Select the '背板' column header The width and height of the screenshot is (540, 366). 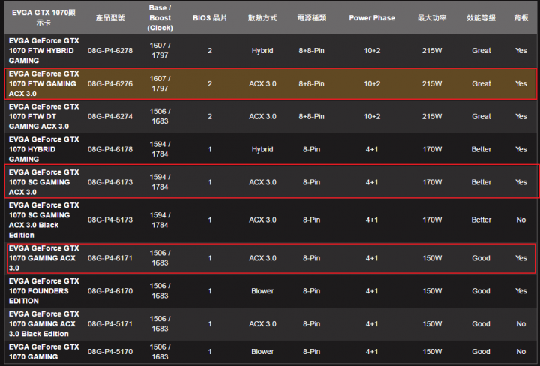pos(521,18)
